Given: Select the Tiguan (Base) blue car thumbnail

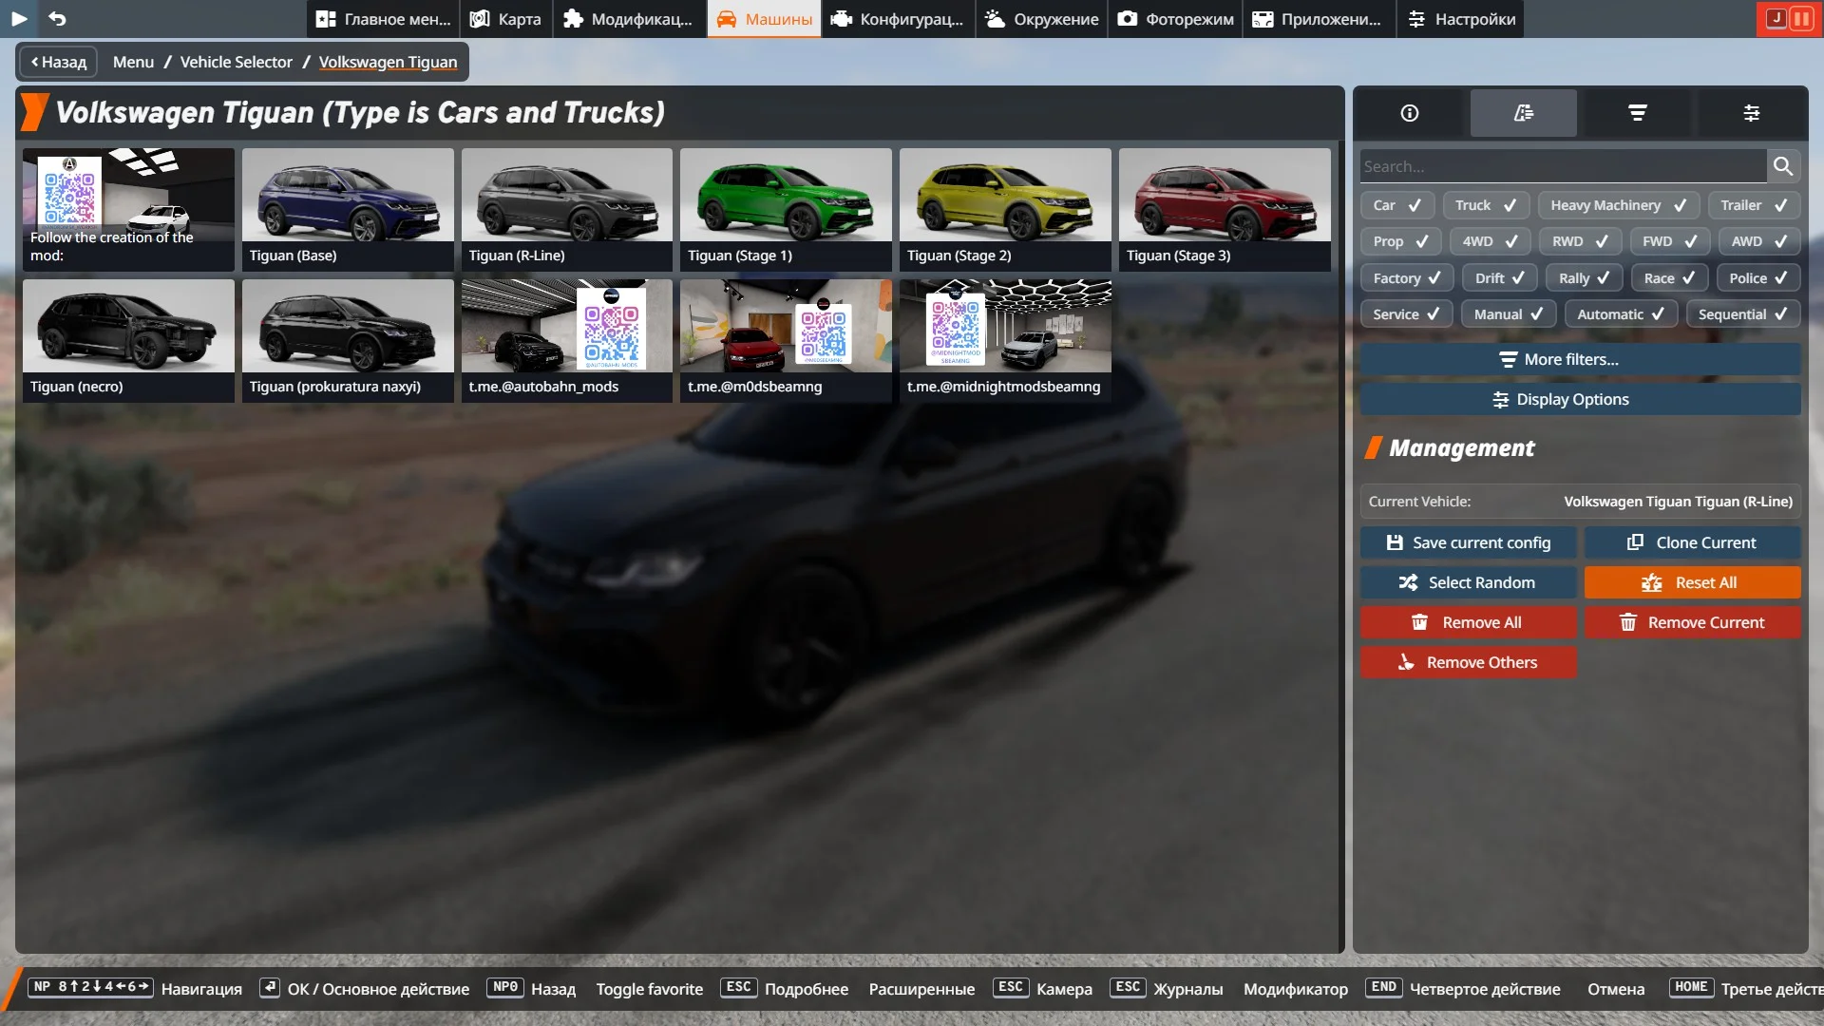Looking at the screenshot, I should pyautogui.click(x=348, y=209).
